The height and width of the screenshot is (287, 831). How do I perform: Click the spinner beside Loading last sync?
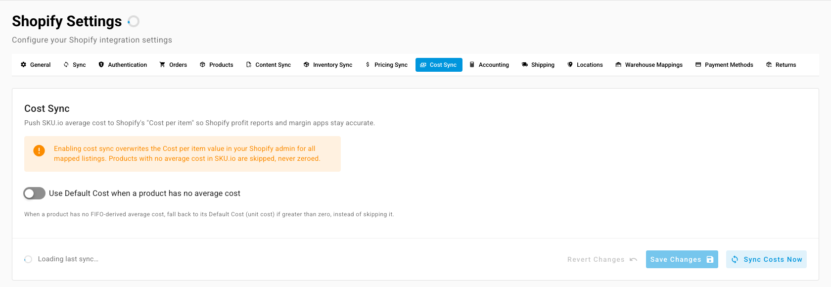tap(28, 259)
